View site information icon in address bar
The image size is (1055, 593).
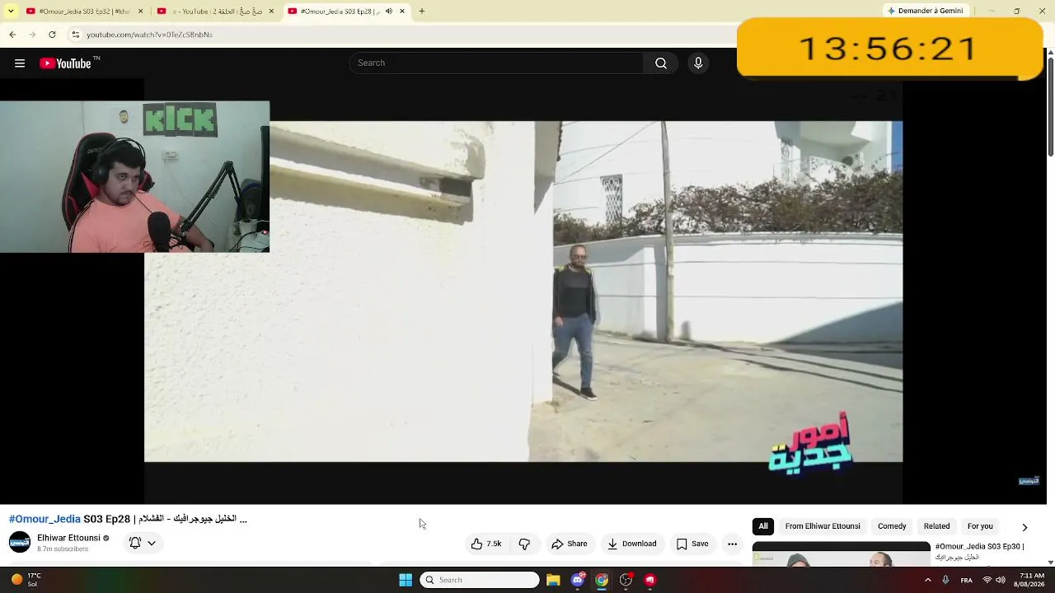tap(75, 35)
